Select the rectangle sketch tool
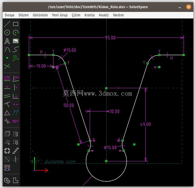 pos(16,24)
